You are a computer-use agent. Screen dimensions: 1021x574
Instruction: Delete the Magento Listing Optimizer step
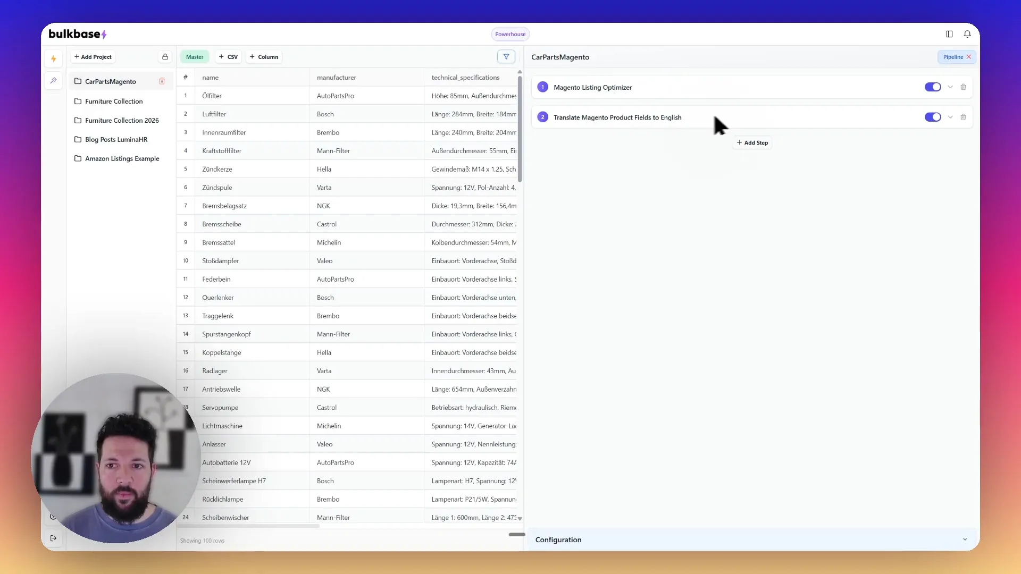point(963,87)
